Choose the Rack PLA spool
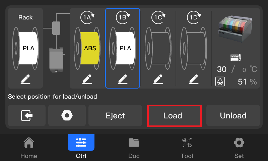The image size is (268, 161). coord(25,48)
